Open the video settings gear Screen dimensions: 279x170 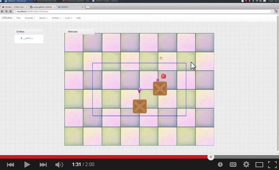pos(246,164)
